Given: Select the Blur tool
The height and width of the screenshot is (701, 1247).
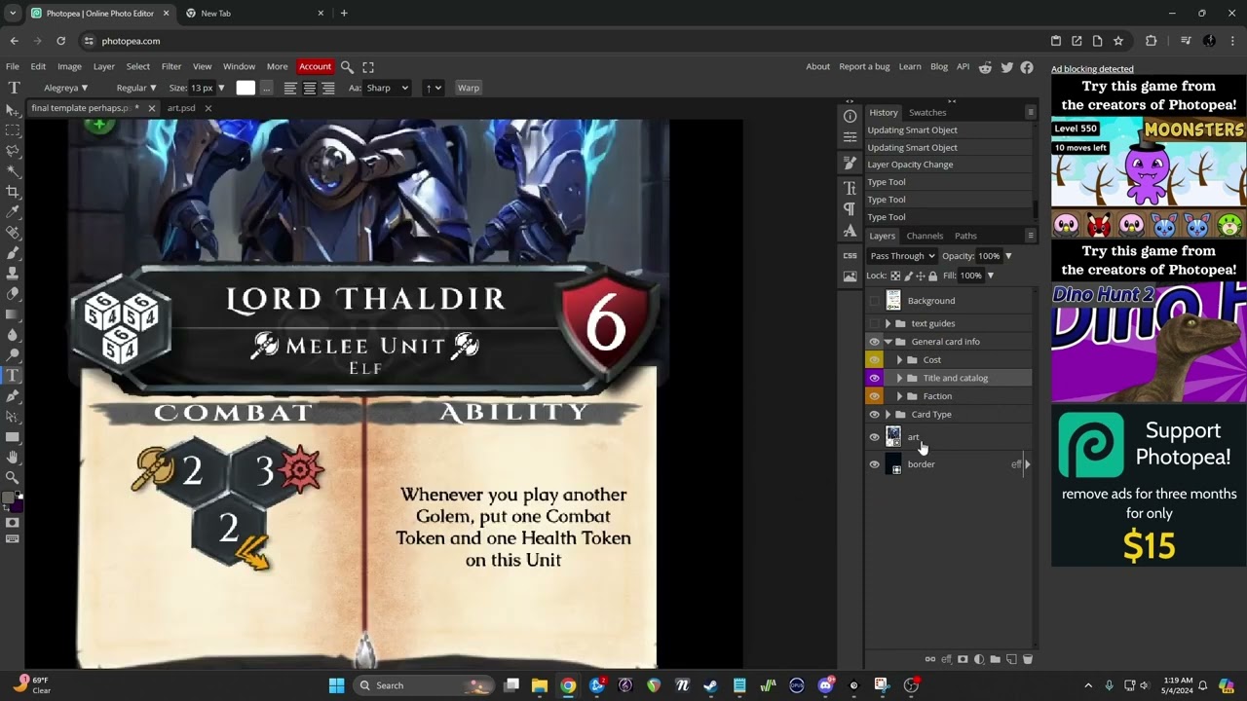Looking at the screenshot, I should point(13,334).
